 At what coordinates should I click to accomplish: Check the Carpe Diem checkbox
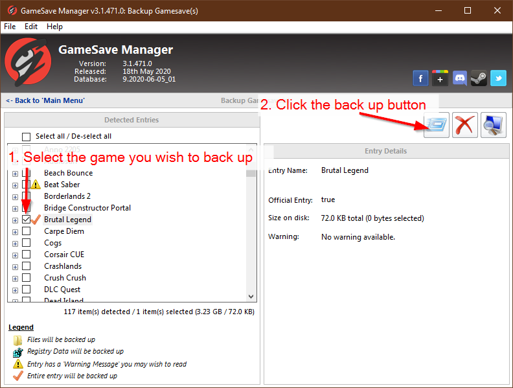coord(26,231)
